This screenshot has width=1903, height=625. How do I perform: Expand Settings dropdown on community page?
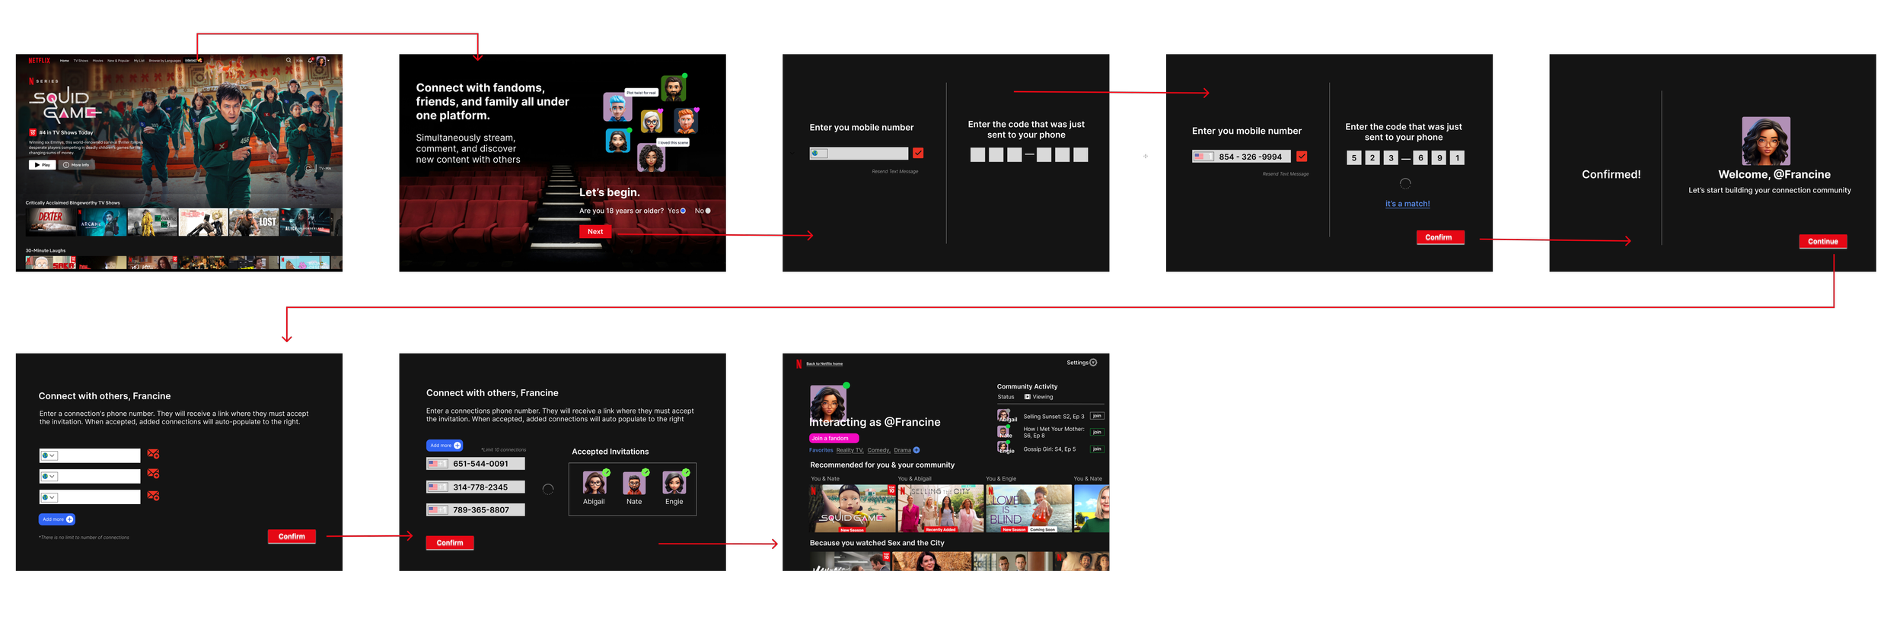point(1093,363)
